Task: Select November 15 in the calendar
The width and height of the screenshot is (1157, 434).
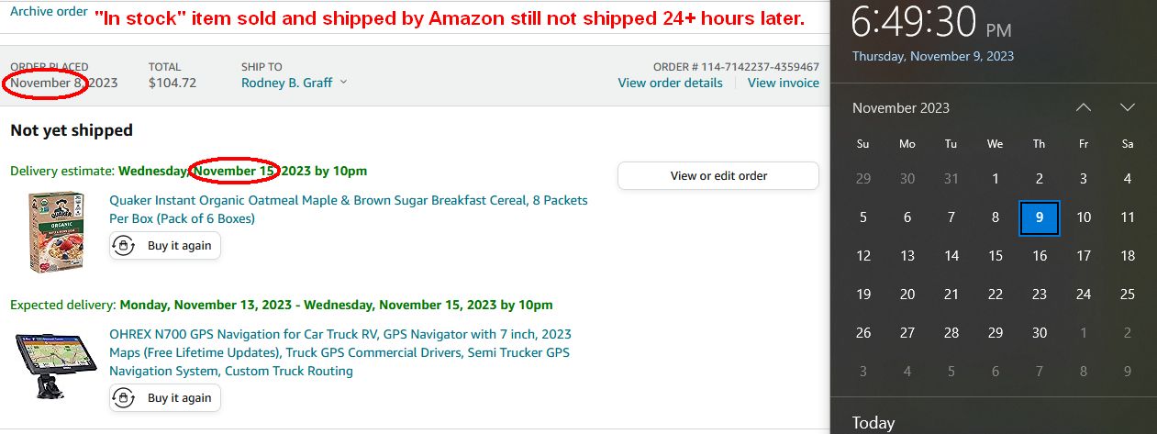Action: point(996,256)
